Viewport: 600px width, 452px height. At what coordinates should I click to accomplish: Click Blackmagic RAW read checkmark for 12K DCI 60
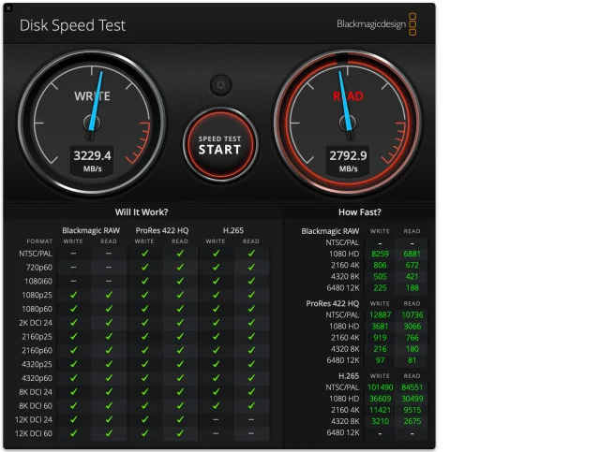click(109, 433)
